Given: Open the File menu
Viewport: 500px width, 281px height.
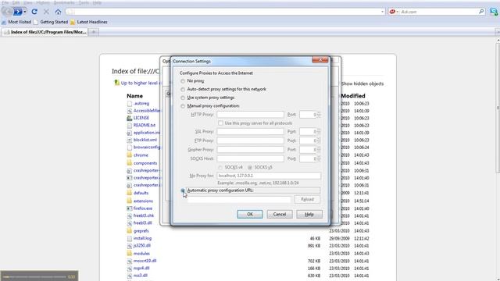Looking at the screenshot, I should click(x=5, y=2).
